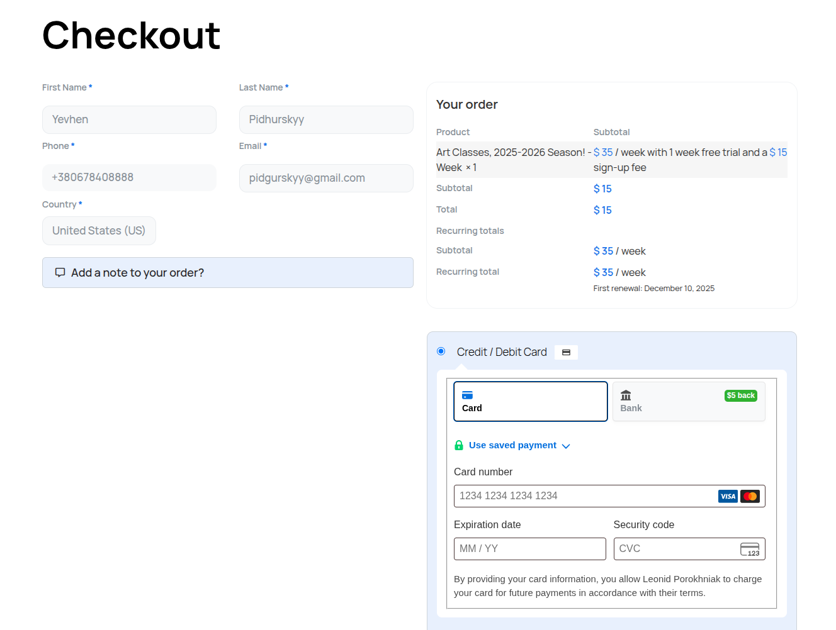Click the Mastercard logo in card field
This screenshot has width=836, height=630.
(x=750, y=496)
